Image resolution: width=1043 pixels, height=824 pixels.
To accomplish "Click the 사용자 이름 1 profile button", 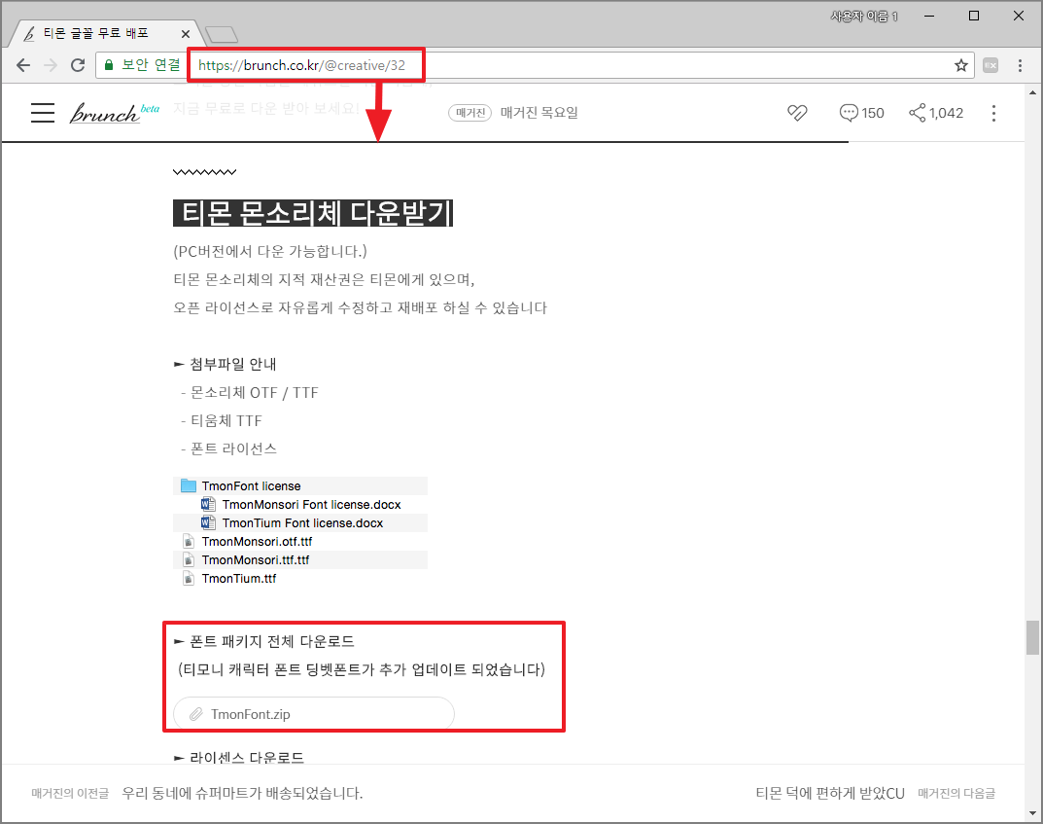I will [x=864, y=16].
